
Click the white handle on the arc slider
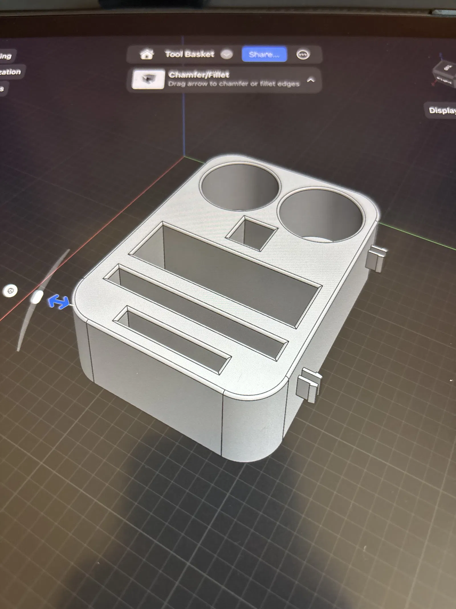tap(36, 297)
